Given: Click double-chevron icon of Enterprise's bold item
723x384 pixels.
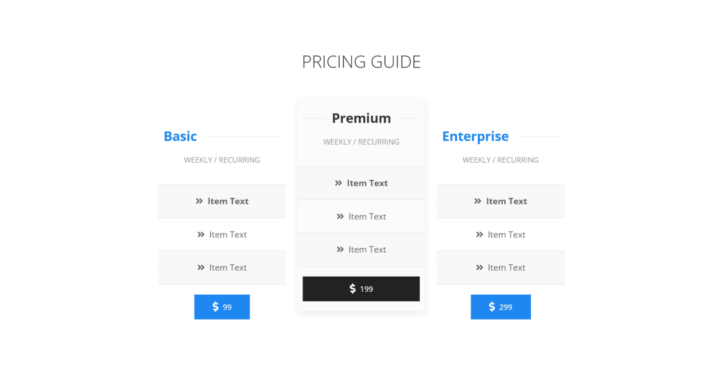Looking at the screenshot, I should pyautogui.click(x=478, y=201).
